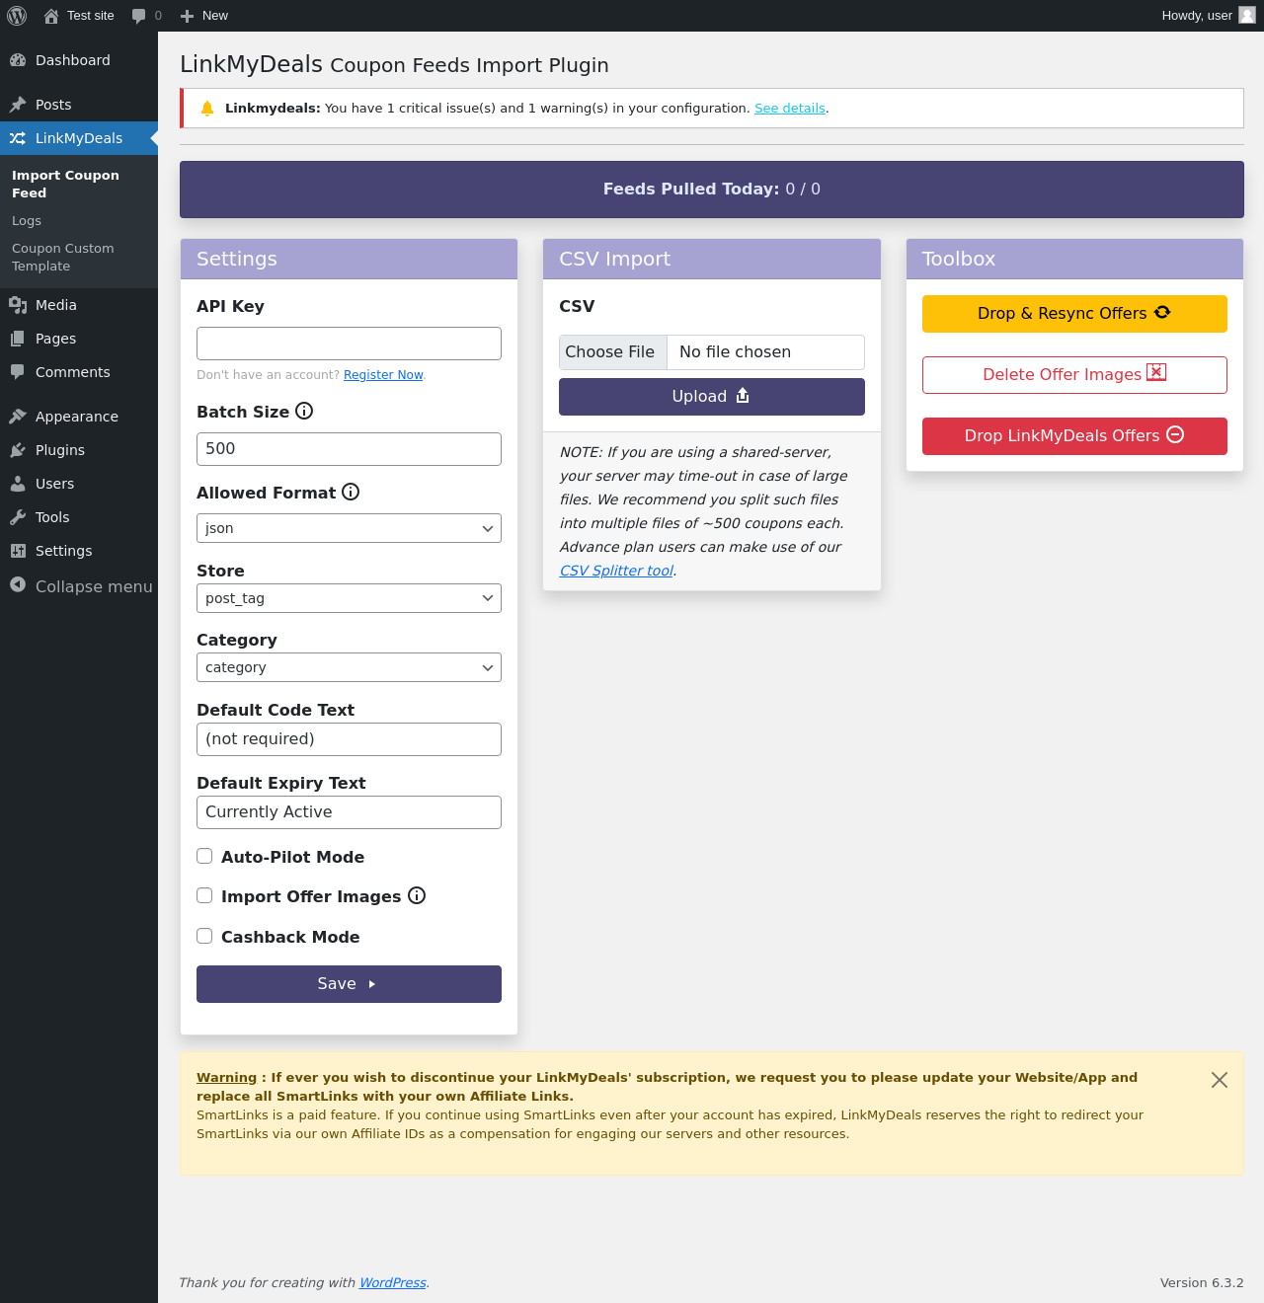1264x1303 pixels.
Task: Click Howdy, user account menu
Action: [1208, 16]
